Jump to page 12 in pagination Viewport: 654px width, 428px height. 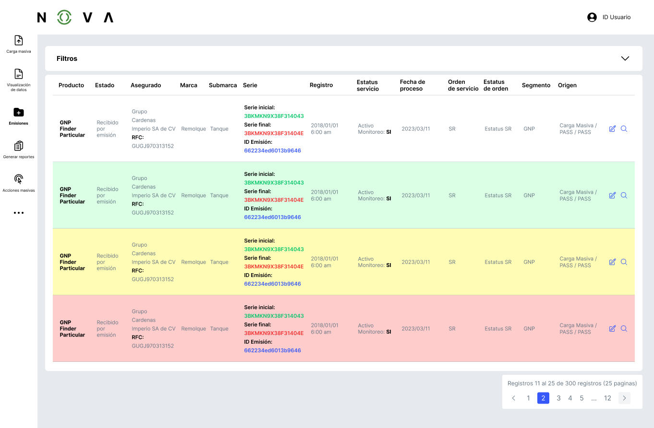pyautogui.click(x=607, y=398)
